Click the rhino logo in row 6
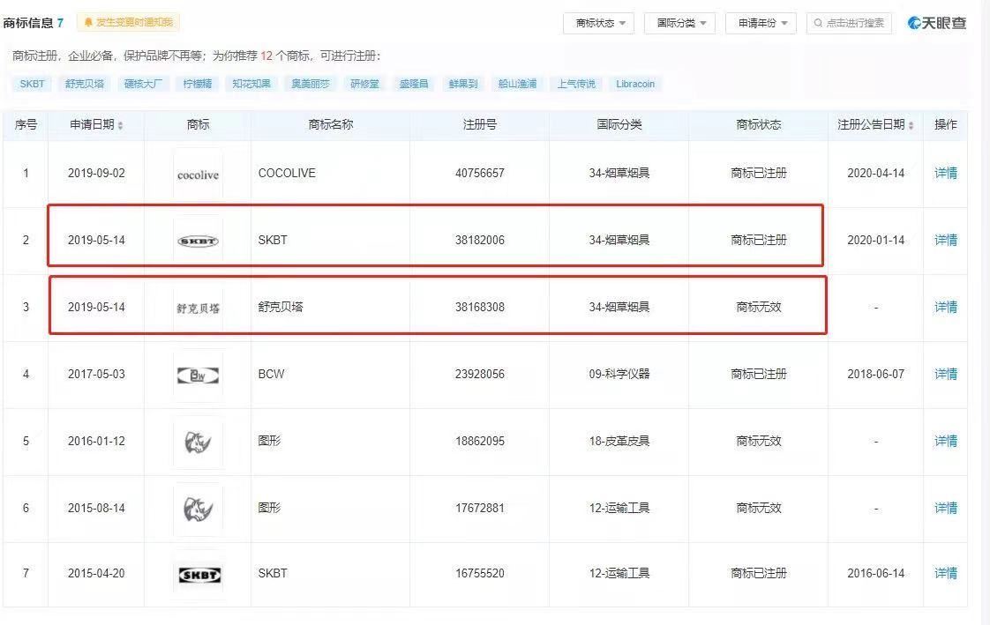This screenshot has width=990, height=625. (198, 509)
